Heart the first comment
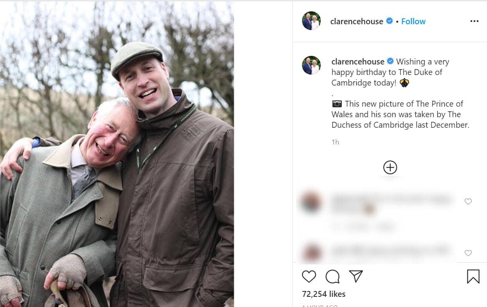487x307 pixels. tap(468, 202)
